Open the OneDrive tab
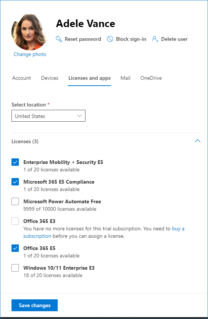This screenshot has width=208, height=319. [x=151, y=78]
